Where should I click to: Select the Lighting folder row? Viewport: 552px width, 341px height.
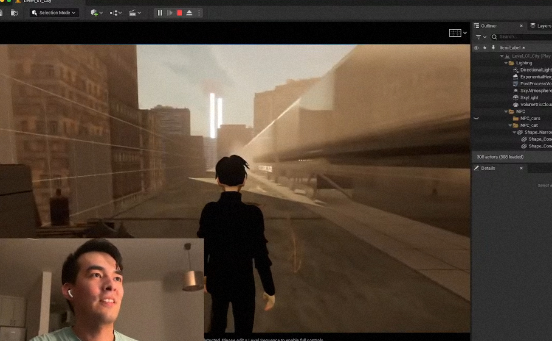[512, 63]
